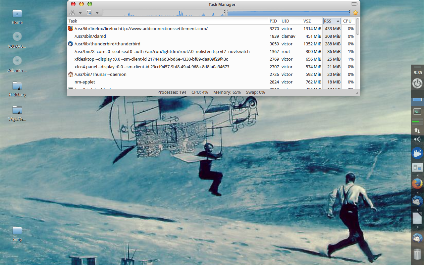Sort processes by the CPU column header

pyautogui.click(x=348, y=21)
